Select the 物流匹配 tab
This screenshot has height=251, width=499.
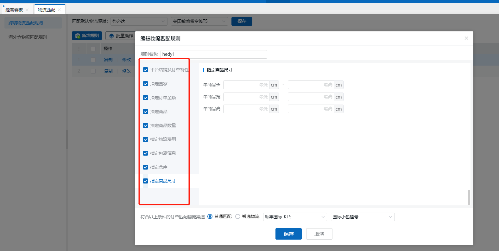(x=47, y=10)
